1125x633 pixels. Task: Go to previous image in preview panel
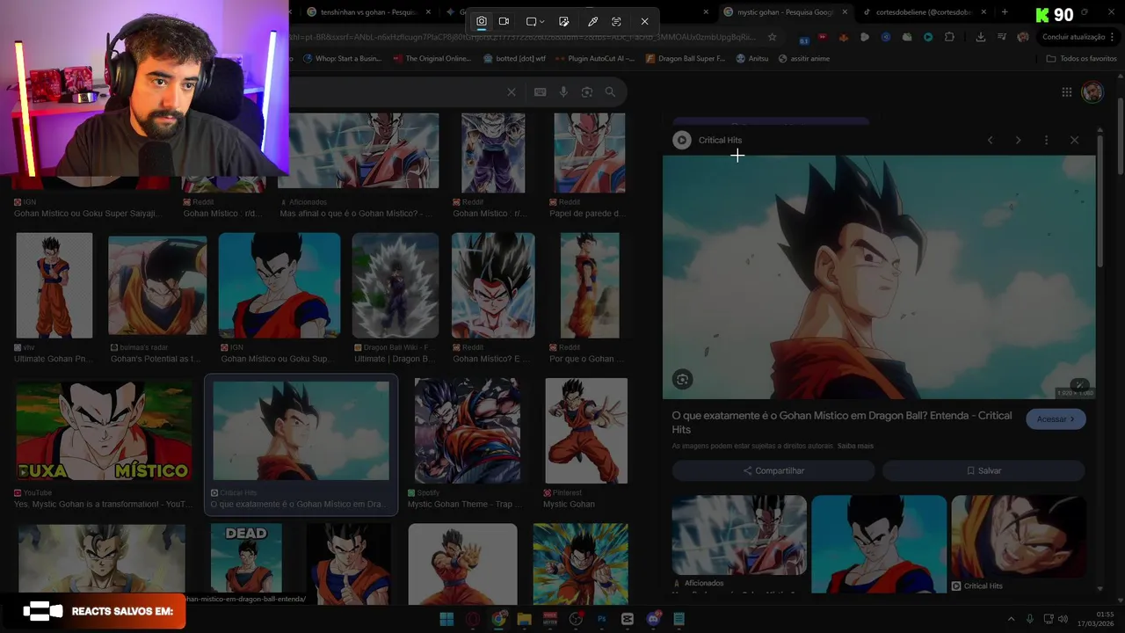(990, 140)
